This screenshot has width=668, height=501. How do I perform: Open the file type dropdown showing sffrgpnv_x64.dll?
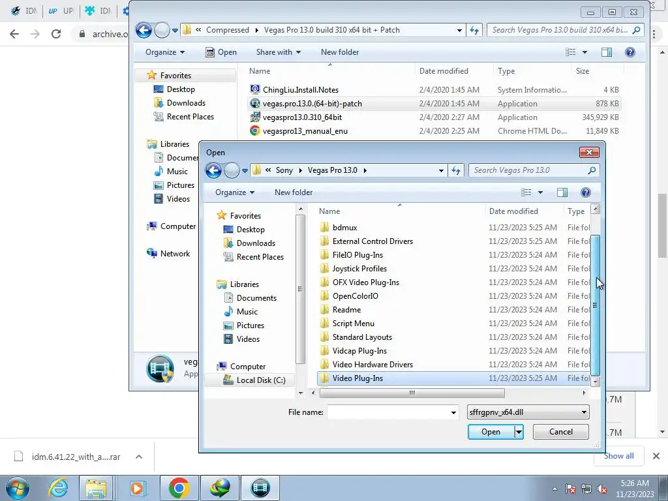[528, 412]
